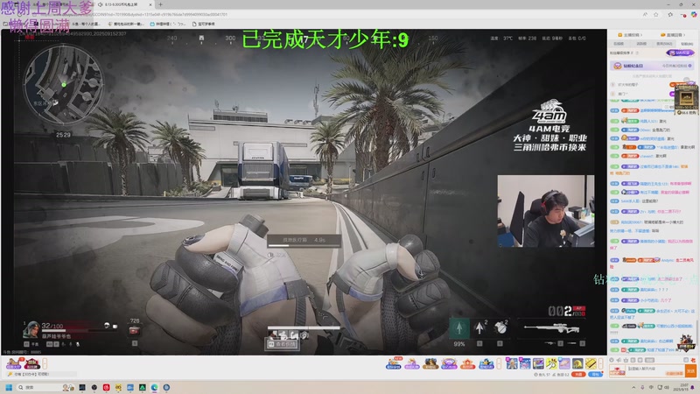Click the blue pill button beside recharge
This screenshot has height=394, width=700.
coord(596,375)
